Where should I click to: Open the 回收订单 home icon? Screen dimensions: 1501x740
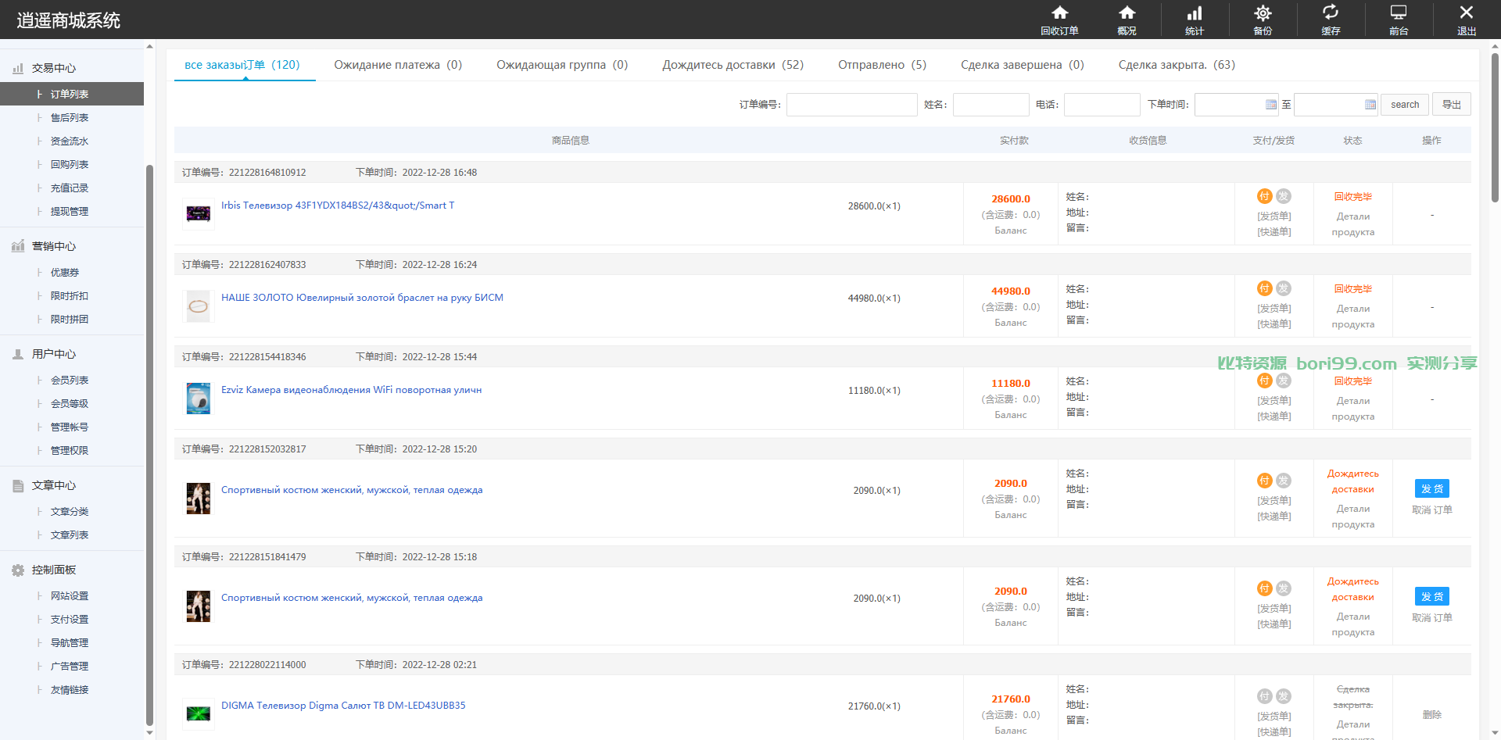tap(1059, 13)
